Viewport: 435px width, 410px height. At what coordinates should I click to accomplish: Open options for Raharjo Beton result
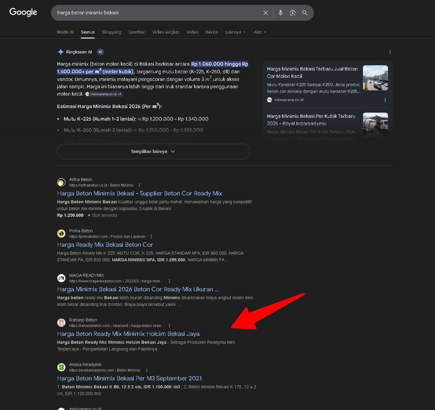click(169, 326)
